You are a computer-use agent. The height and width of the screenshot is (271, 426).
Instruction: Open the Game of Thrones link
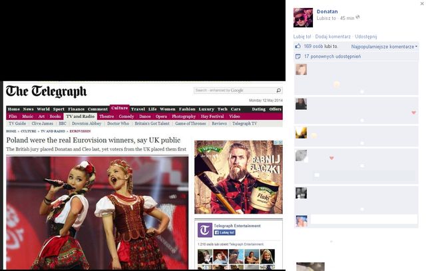coord(190,123)
